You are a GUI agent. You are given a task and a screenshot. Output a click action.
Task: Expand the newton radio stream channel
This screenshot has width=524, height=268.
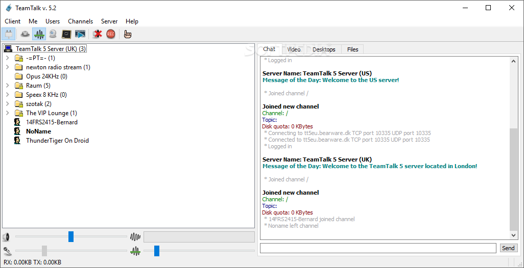coord(7,67)
